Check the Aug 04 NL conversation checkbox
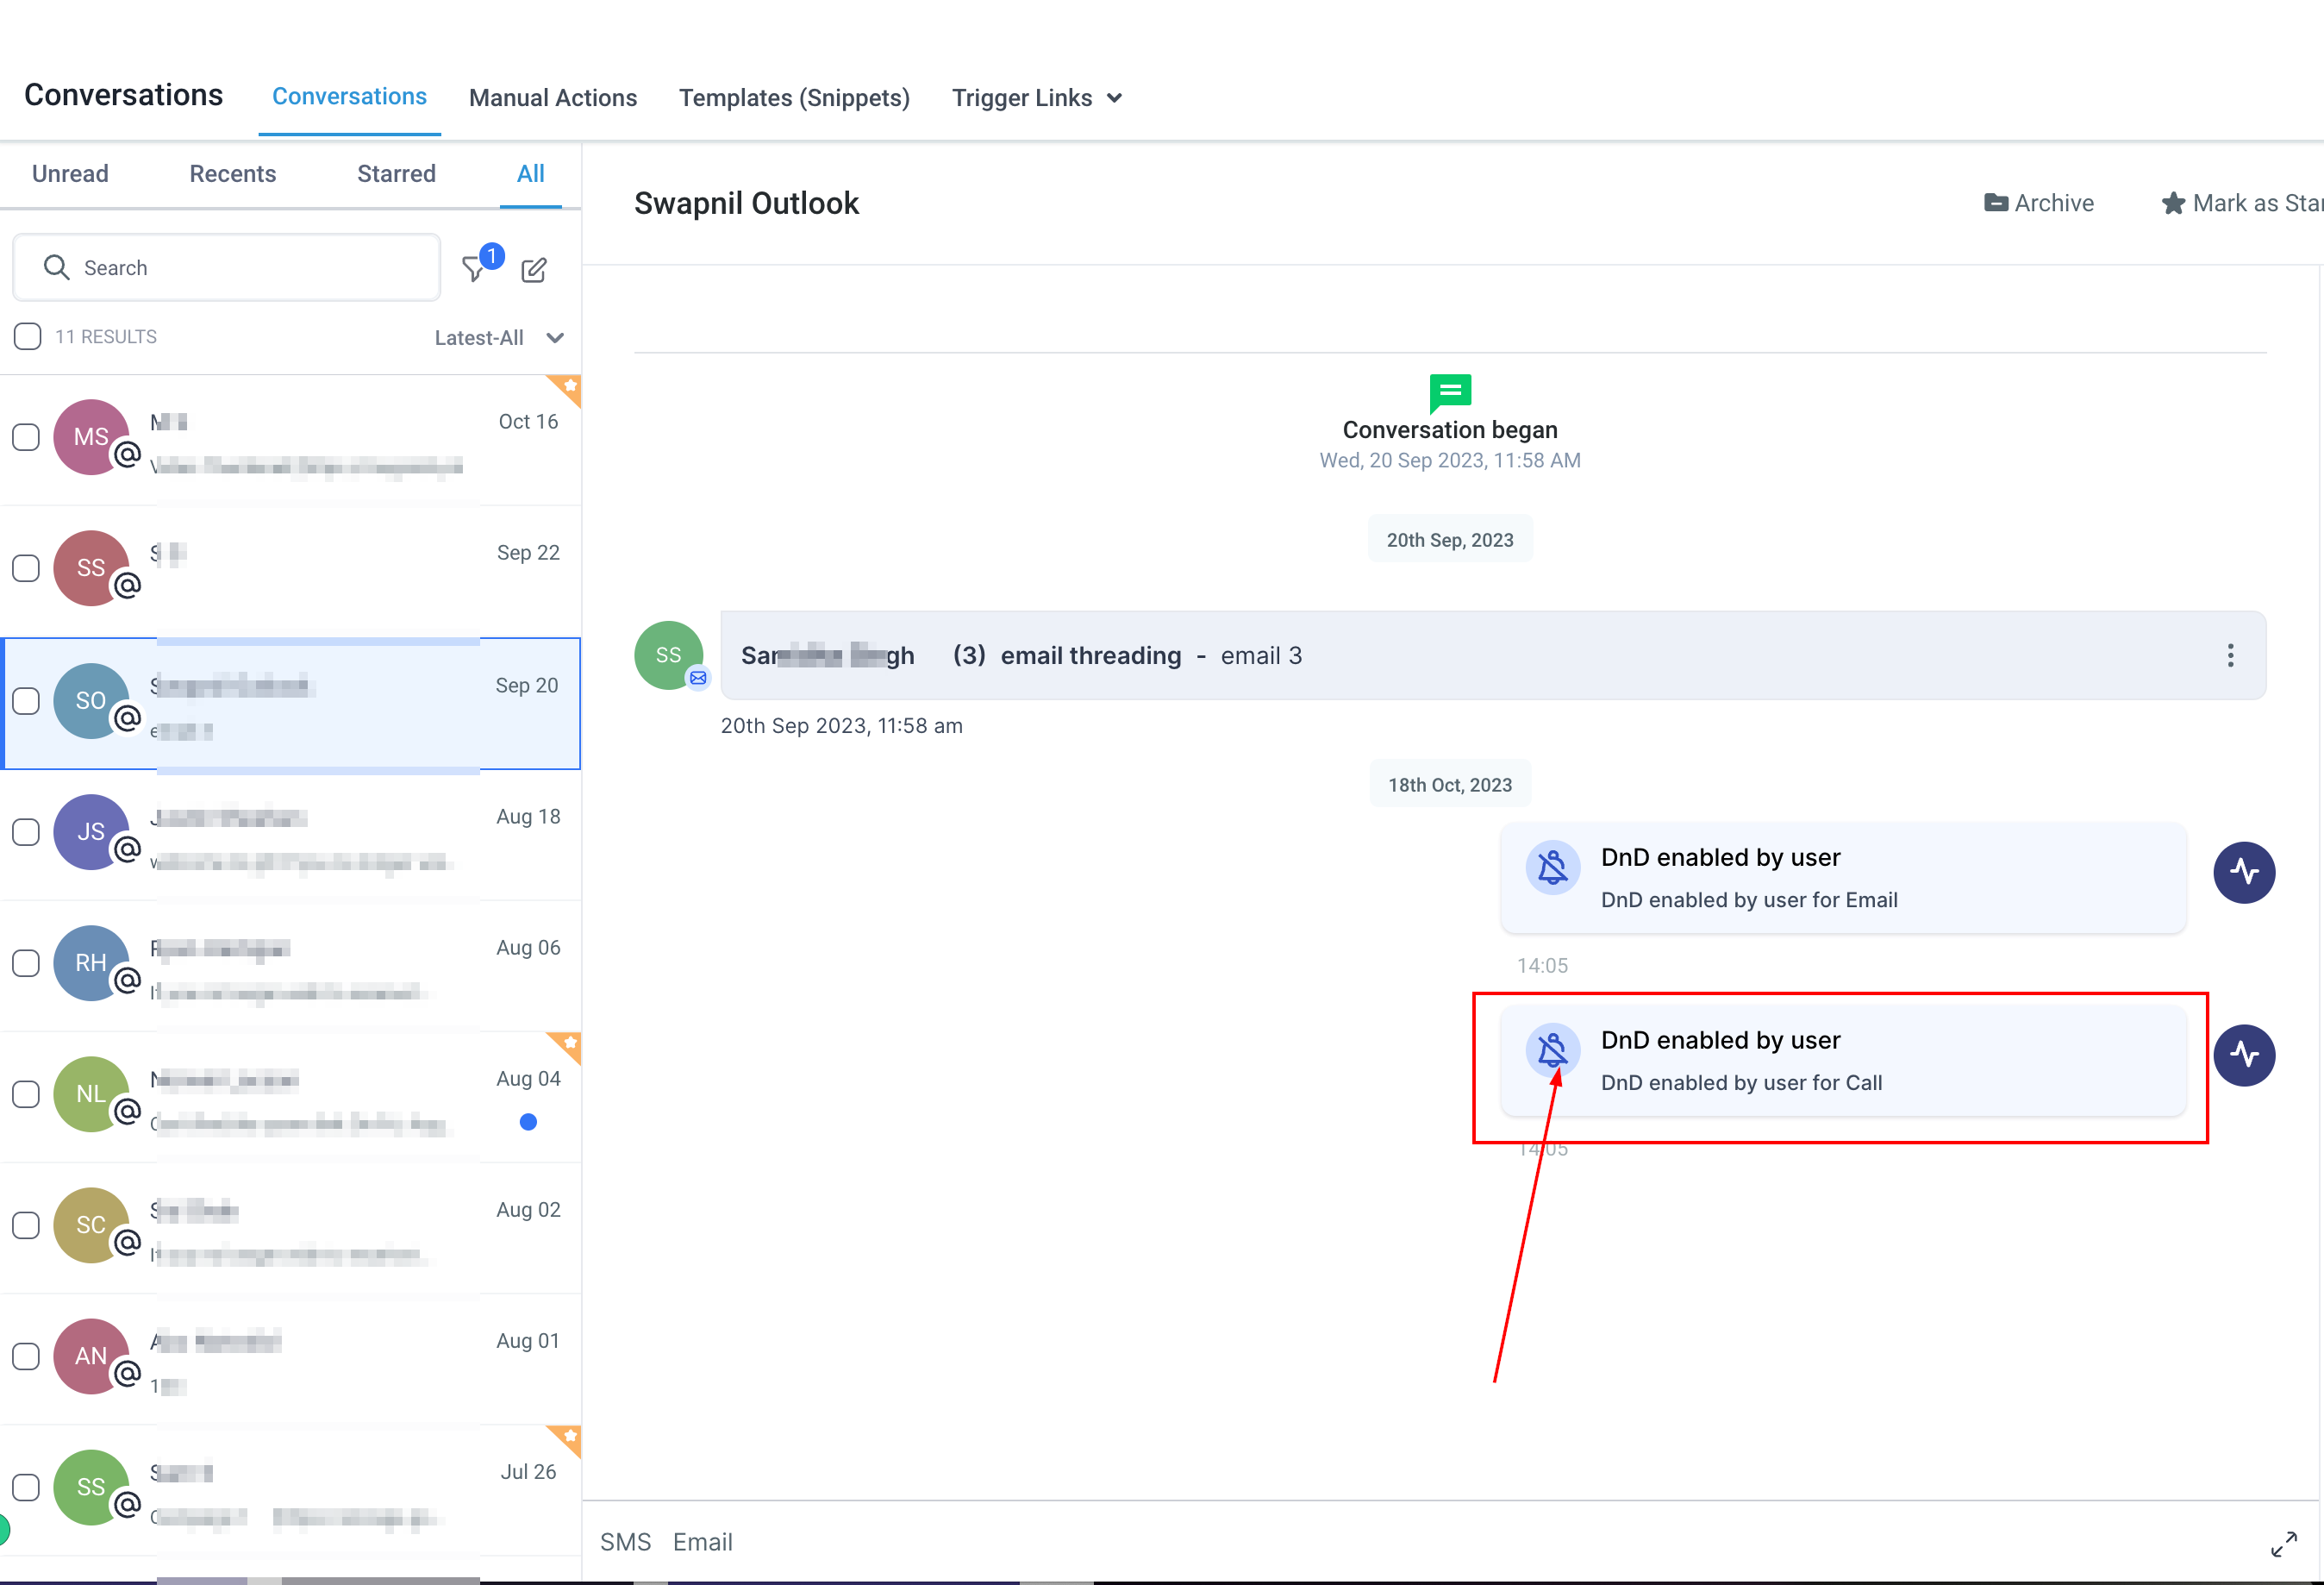This screenshot has width=2324, height=1585. point(26,1093)
